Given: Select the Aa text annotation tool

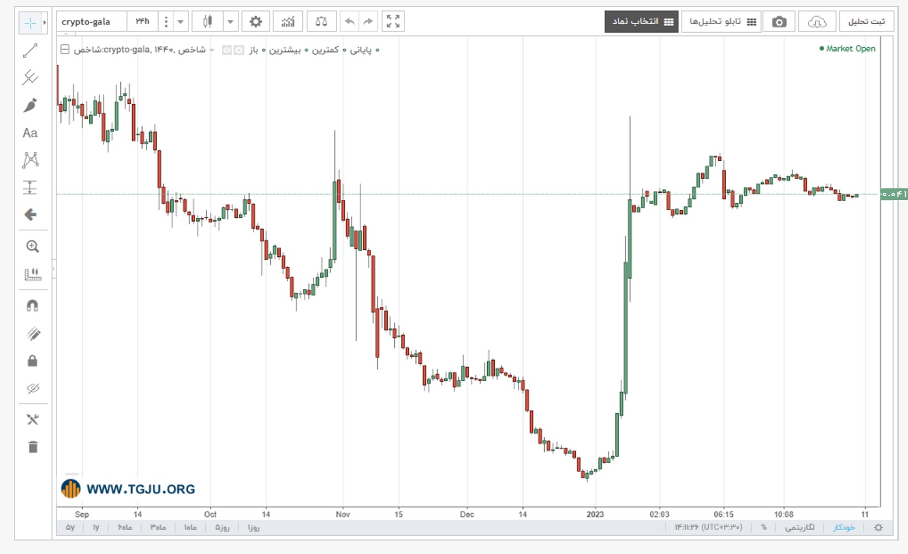Looking at the screenshot, I should click(x=30, y=133).
